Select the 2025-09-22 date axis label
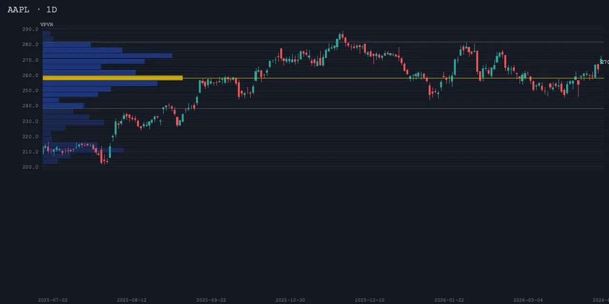The width and height of the screenshot is (609, 304). pos(211,300)
